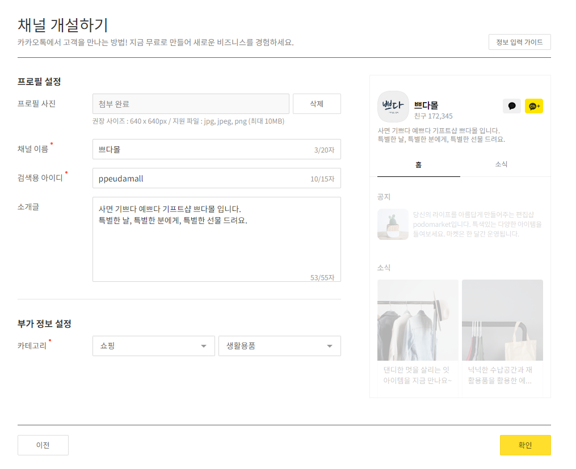The image size is (576, 469).
Task: Click the 사면 기쁘다 preview intro text
Action: coord(441,135)
